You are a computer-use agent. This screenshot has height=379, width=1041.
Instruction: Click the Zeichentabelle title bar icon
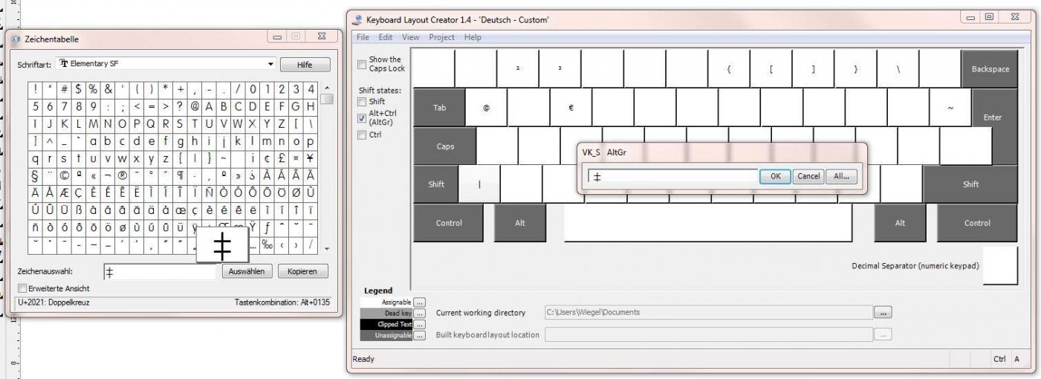pyautogui.click(x=16, y=39)
